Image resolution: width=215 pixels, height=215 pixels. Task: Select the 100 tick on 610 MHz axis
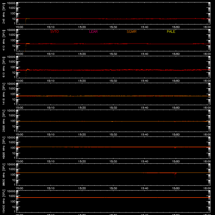pos(13,67)
